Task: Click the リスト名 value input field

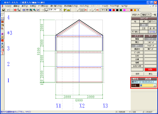Action: pos(146,85)
